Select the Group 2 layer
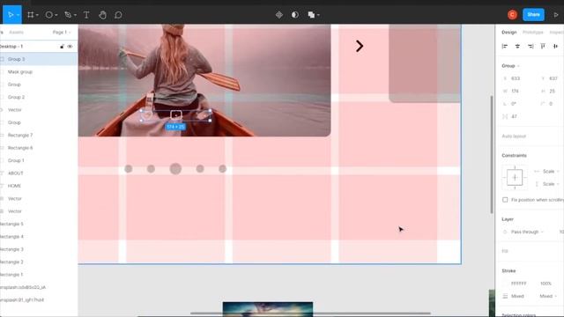564x317 pixels. (x=39, y=97)
